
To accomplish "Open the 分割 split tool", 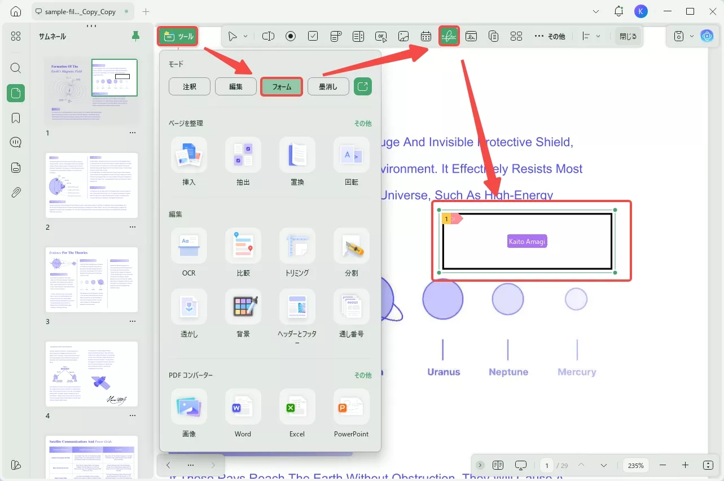I will click(352, 252).
